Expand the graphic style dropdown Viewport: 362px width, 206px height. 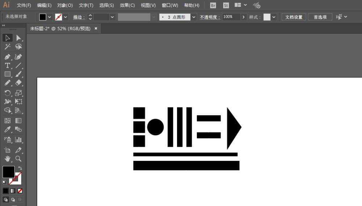274,17
